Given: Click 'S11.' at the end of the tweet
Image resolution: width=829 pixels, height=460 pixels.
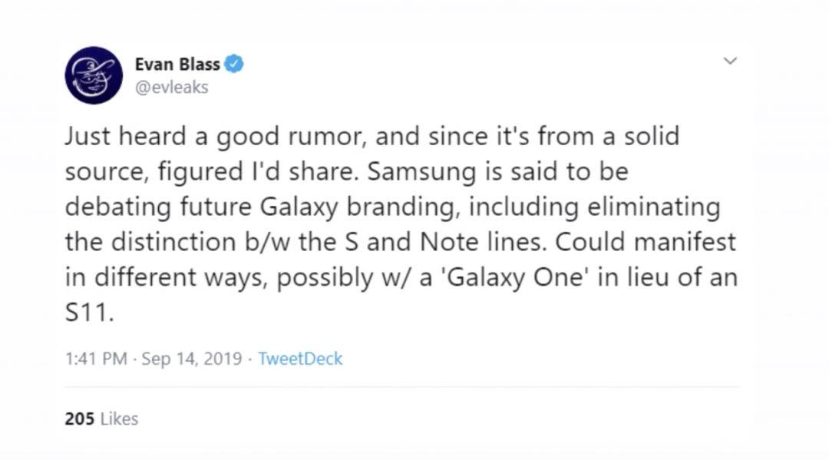Looking at the screenshot, I should [89, 313].
